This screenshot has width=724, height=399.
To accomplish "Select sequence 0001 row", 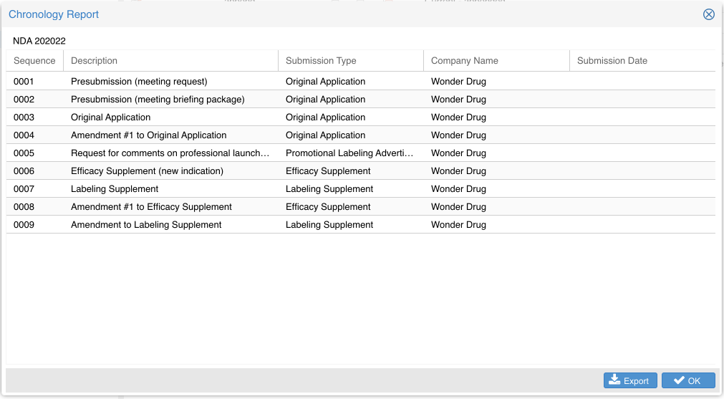I will [x=24, y=82].
